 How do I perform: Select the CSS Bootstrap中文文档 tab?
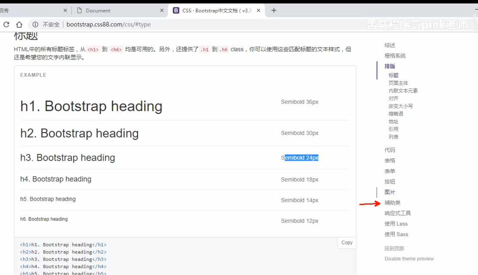coord(217,10)
